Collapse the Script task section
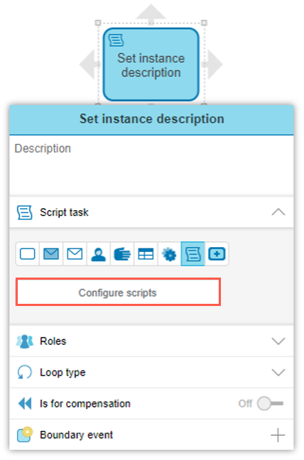Screen dimensions: 304x460 pyautogui.click(x=278, y=212)
